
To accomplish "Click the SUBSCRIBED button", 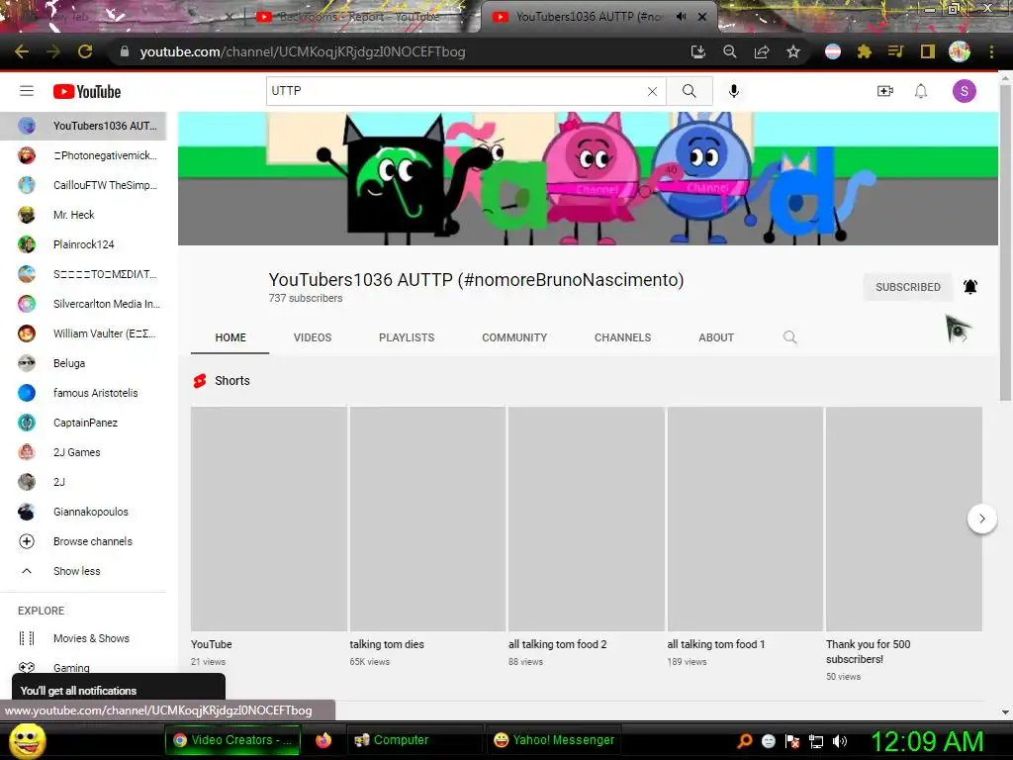I will tap(908, 287).
